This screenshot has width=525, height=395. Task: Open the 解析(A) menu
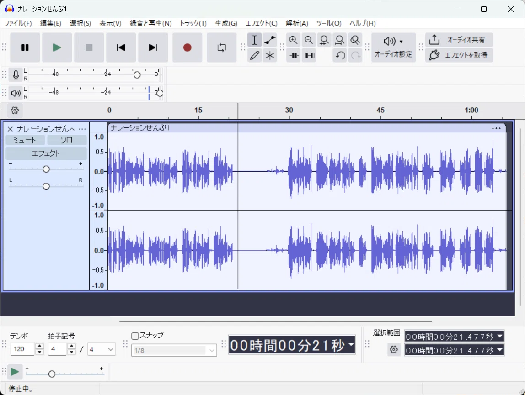coord(297,23)
